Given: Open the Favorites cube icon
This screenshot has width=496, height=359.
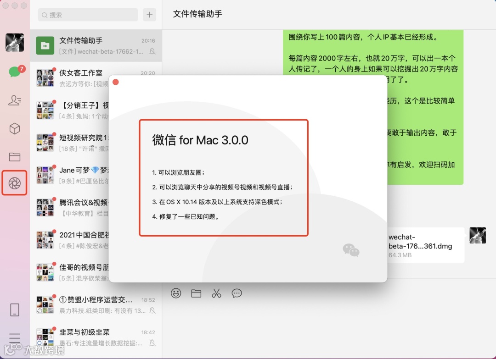Looking at the screenshot, I should pyautogui.click(x=15, y=128).
